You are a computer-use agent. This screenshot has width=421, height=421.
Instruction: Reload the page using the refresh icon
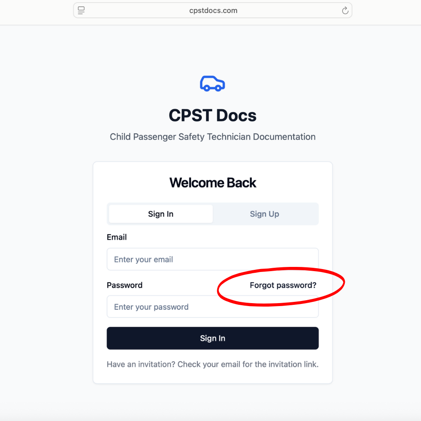pyautogui.click(x=345, y=11)
